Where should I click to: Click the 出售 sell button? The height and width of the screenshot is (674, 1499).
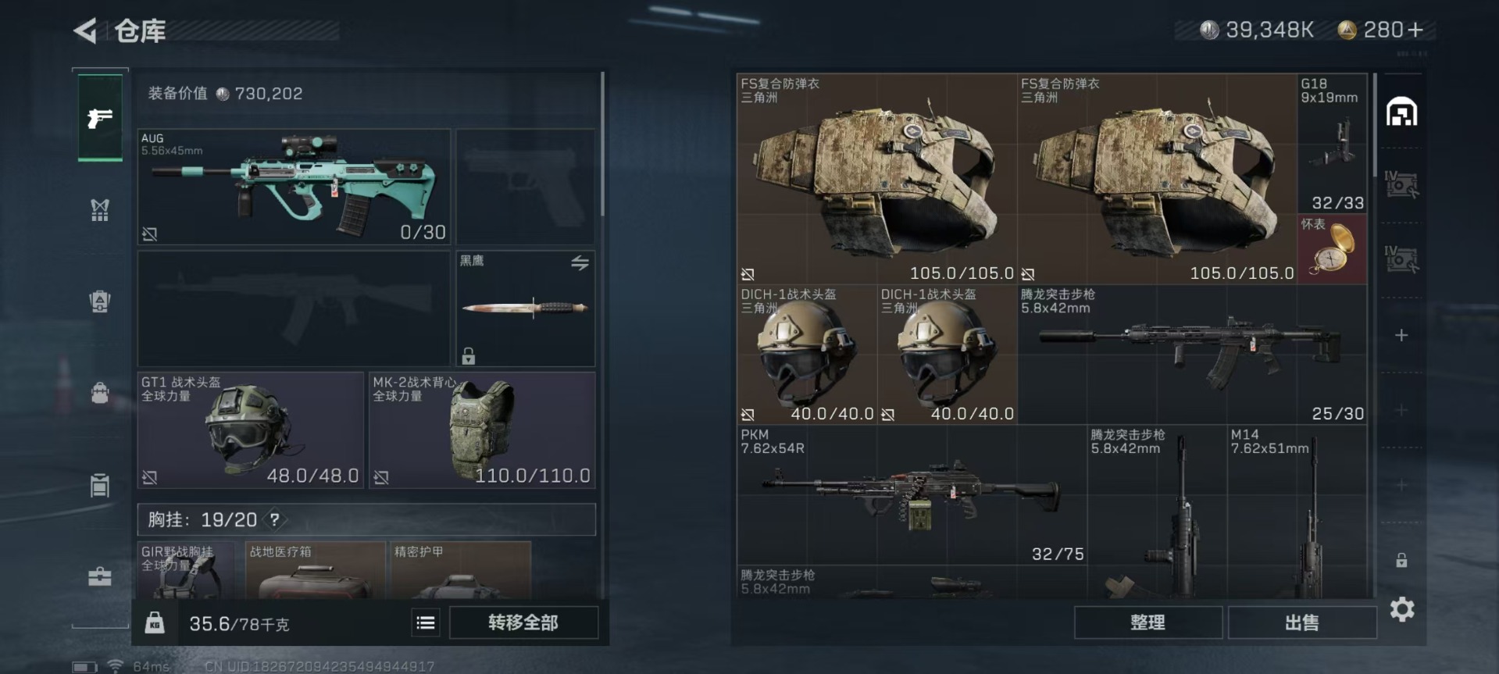click(1302, 622)
